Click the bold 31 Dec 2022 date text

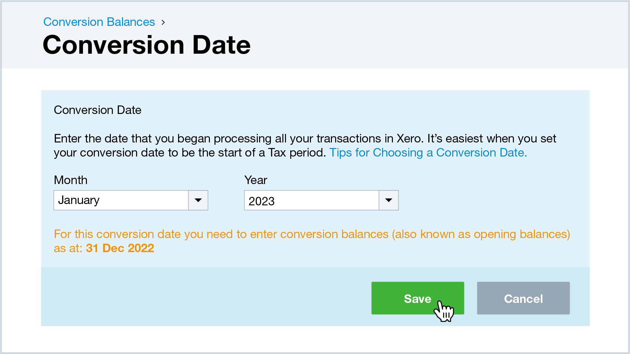120,248
